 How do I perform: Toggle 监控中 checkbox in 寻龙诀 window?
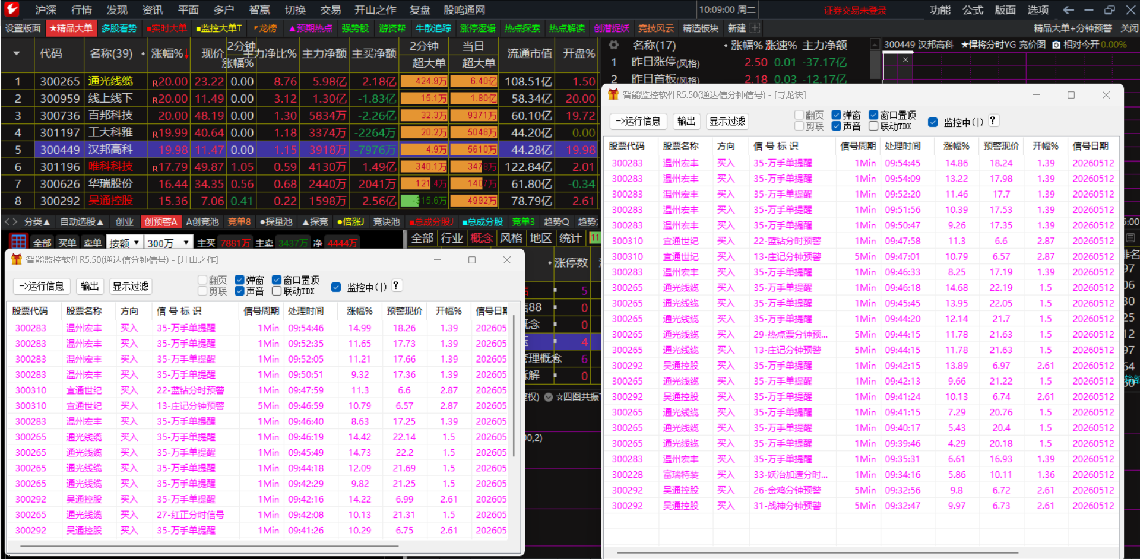click(933, 122)
